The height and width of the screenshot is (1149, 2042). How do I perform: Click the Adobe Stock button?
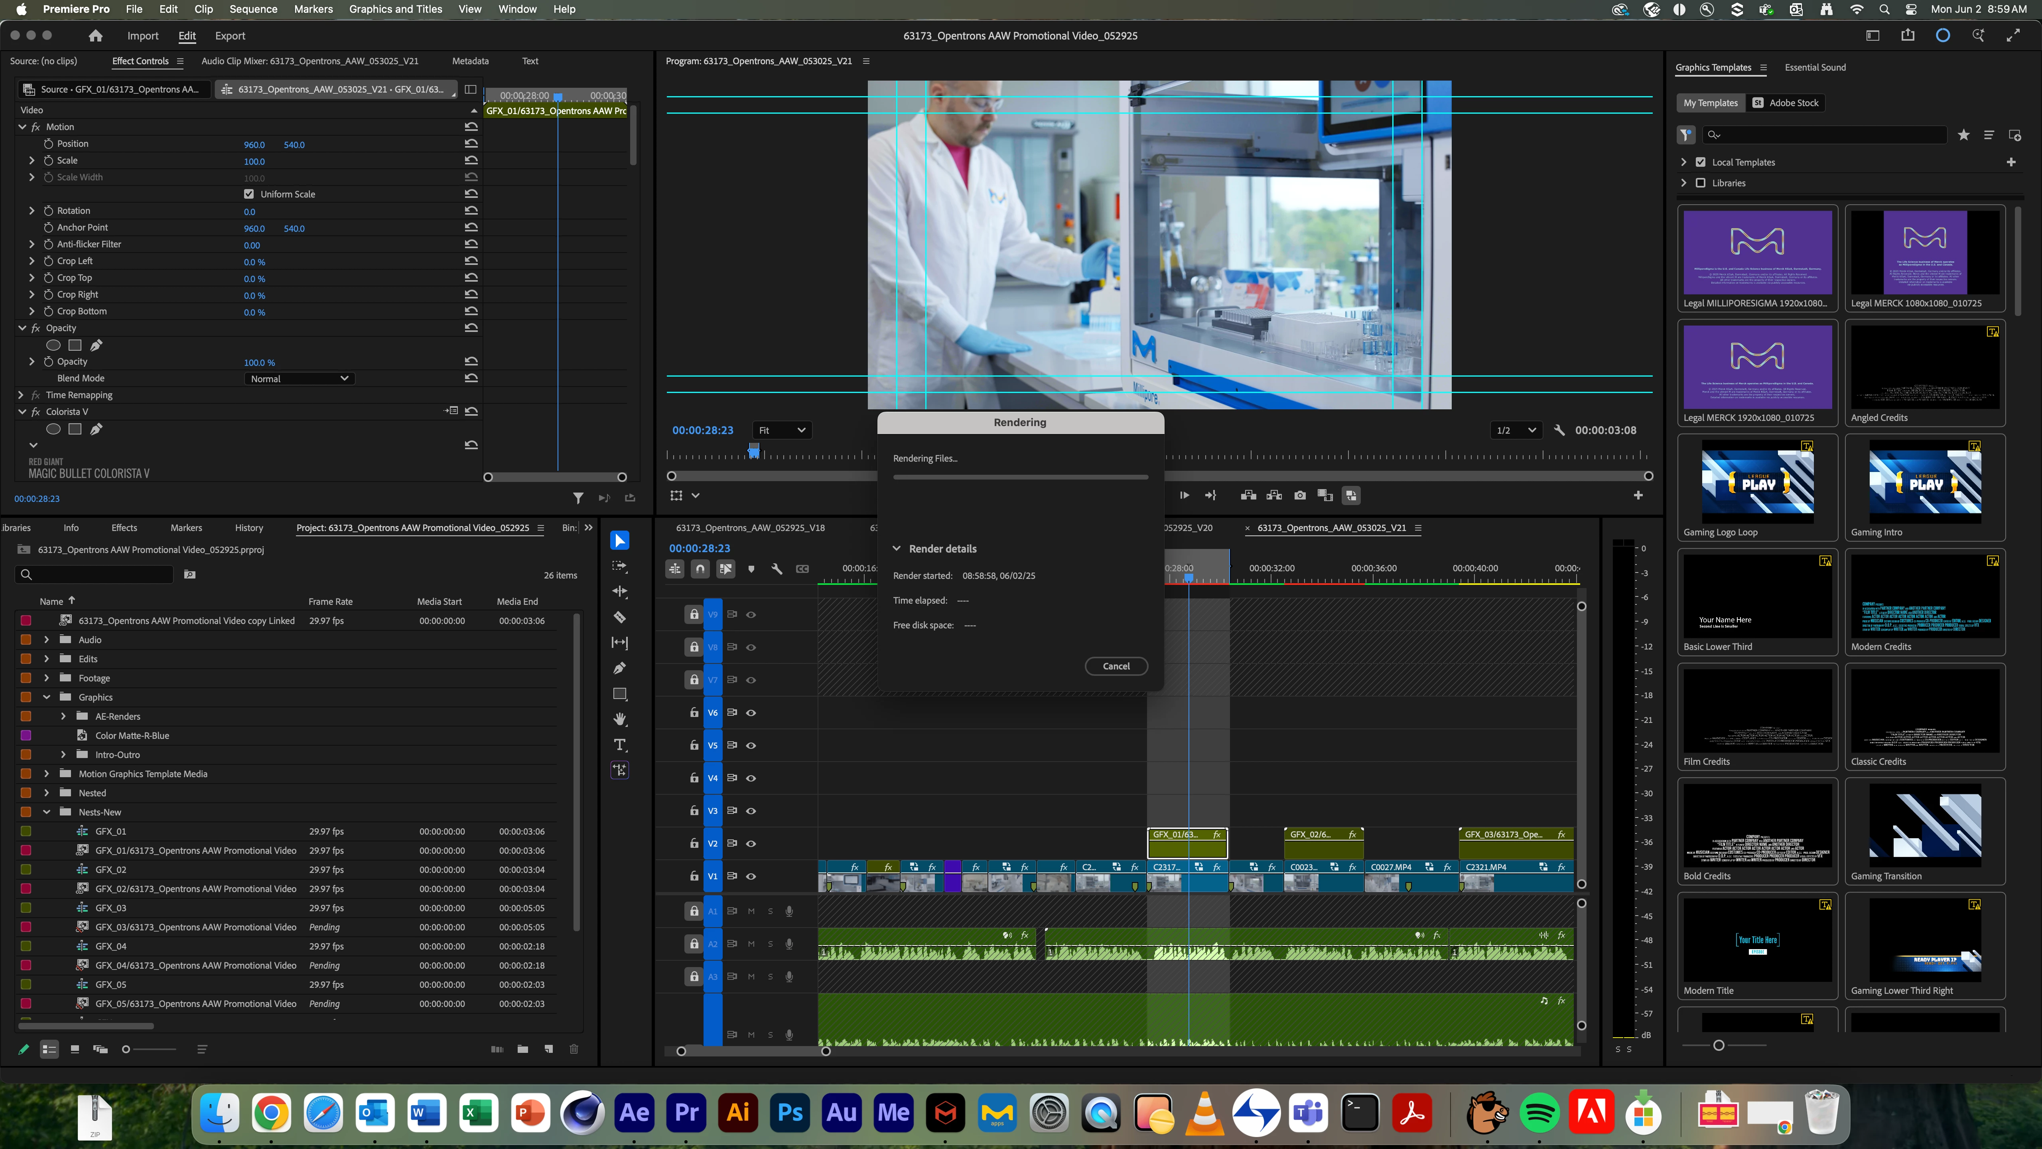[1785, 102]
